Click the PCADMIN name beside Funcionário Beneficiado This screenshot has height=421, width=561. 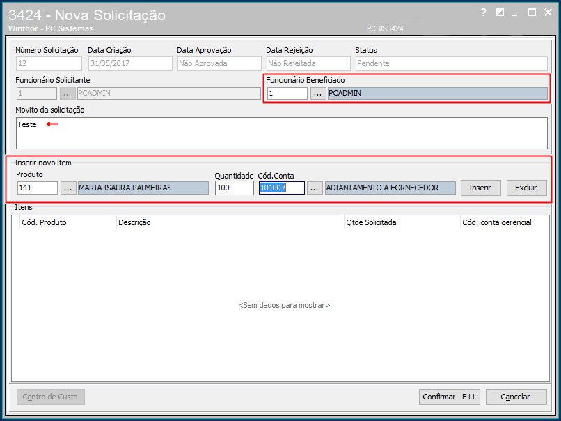pos(438,94)
